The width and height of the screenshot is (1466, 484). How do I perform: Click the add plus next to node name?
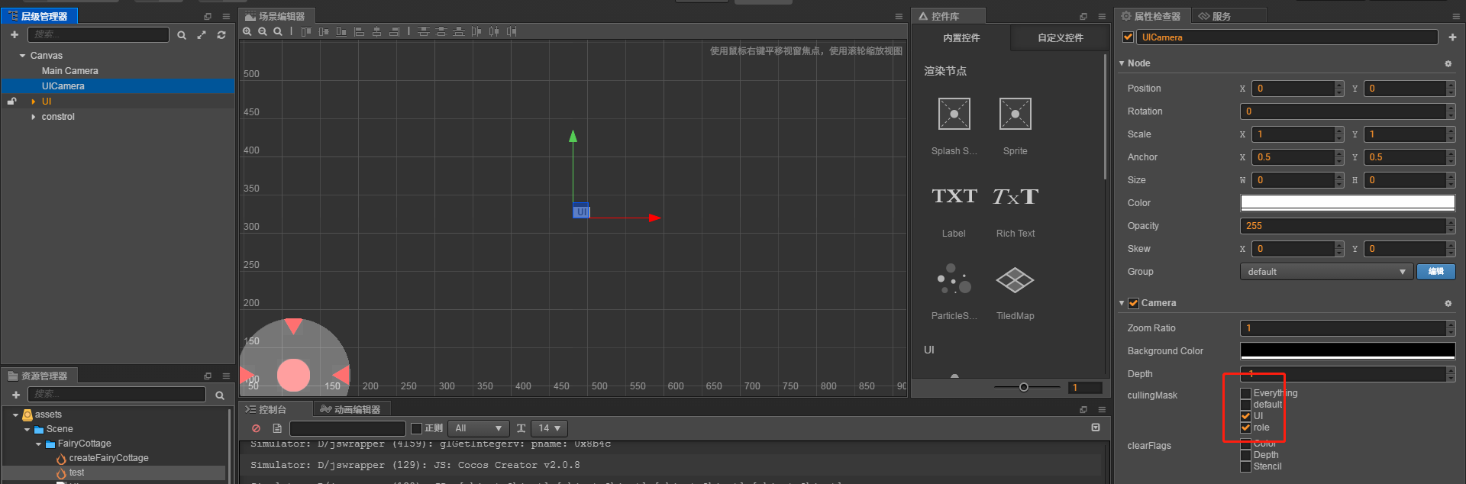1452,37
